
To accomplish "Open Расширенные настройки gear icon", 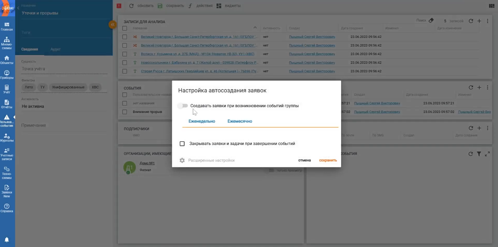I will click(x=182, y=160).
